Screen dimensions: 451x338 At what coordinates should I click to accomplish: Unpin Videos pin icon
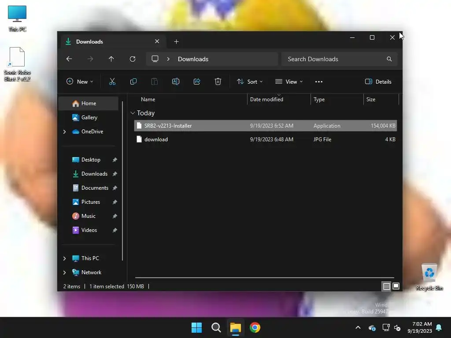point(115,230)
